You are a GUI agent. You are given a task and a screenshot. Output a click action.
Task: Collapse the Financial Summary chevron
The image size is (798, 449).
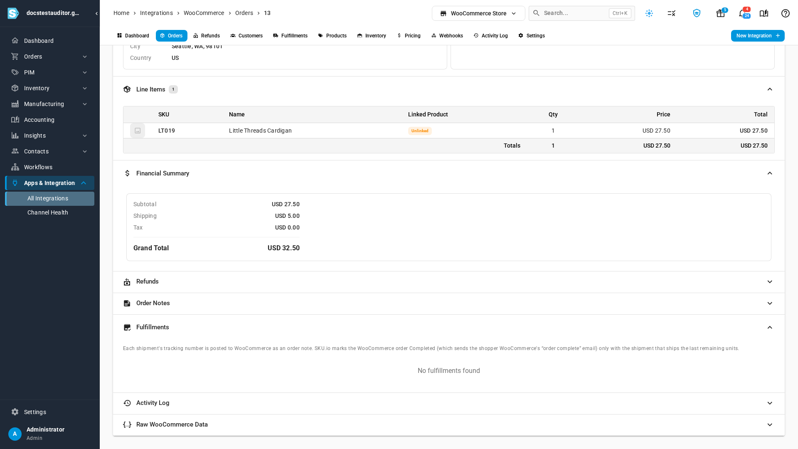(770, 173)
